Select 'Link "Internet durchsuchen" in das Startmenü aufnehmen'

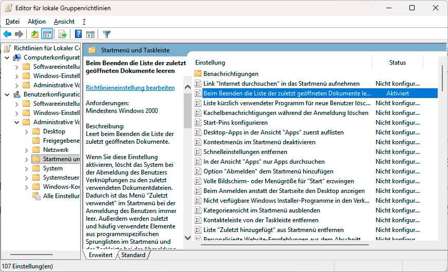(x=282, y=84)
